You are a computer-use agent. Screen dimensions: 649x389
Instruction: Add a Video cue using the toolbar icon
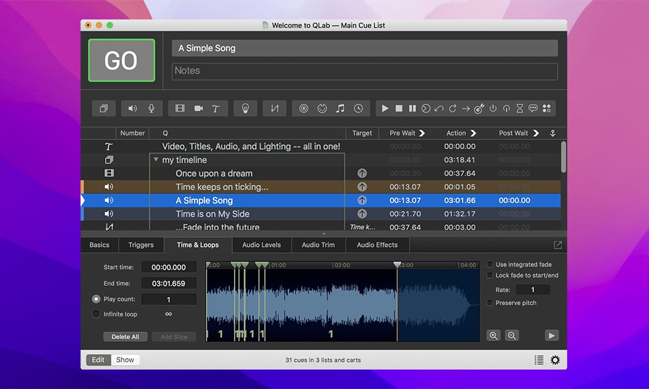click(180, 108)
